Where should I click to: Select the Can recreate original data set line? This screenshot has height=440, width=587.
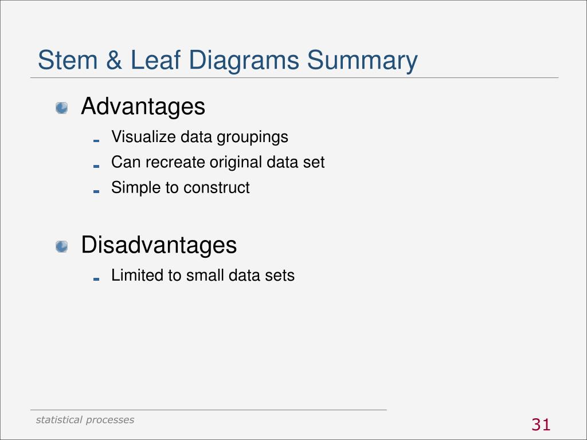coord(218,162)
